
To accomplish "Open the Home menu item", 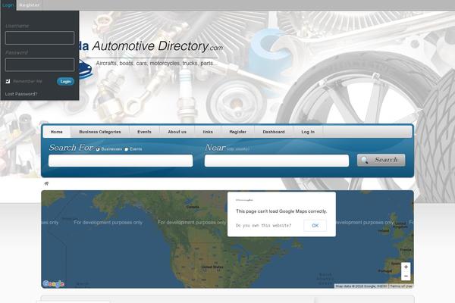I will [x=57, y=132].
